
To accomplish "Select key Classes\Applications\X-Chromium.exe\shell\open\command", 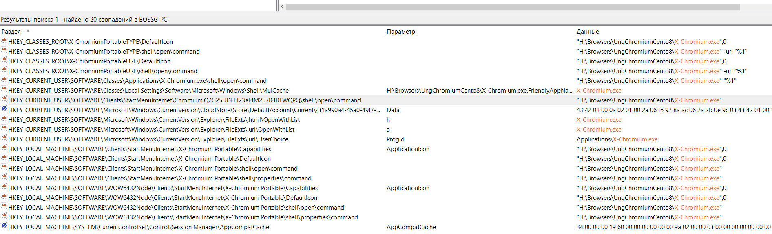I will click(x=137, y=81).
